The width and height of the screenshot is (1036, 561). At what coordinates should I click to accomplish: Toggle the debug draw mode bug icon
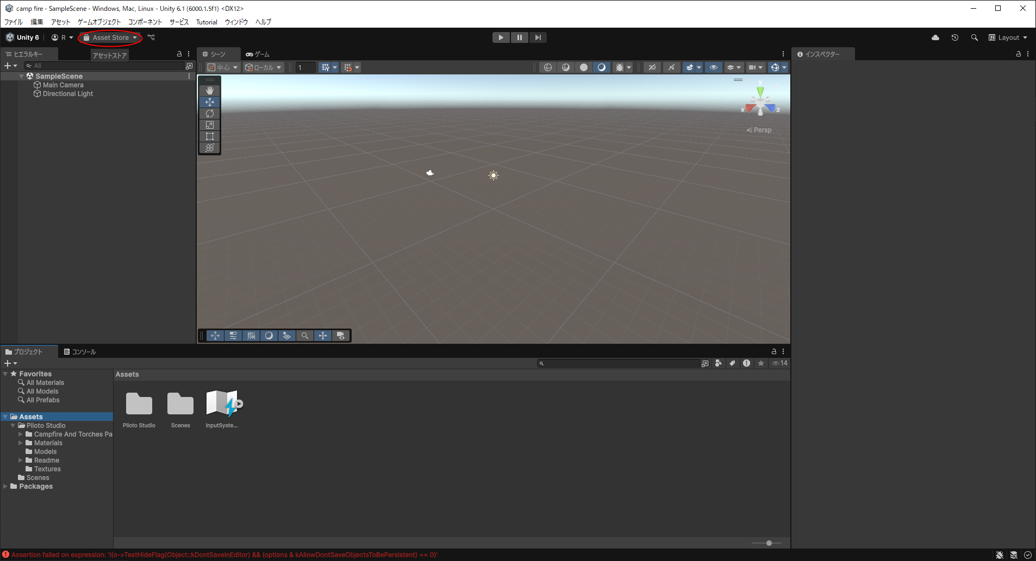619,67
